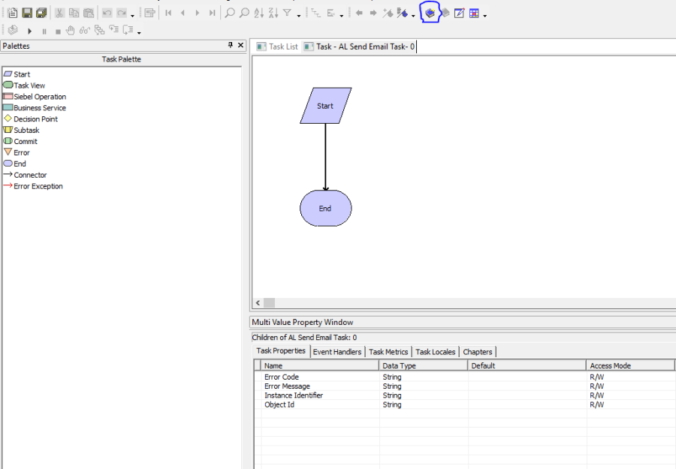The height and width of the screenshot is (469, 676).
Task: Open the Event Handlers tab
Action: 337,352
